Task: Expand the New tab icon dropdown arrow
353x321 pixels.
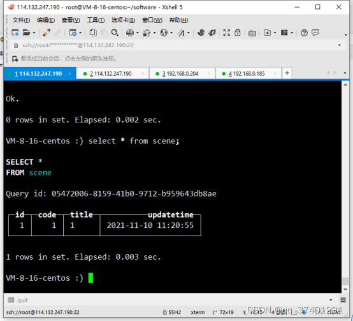Action: (x=275, y=33)
